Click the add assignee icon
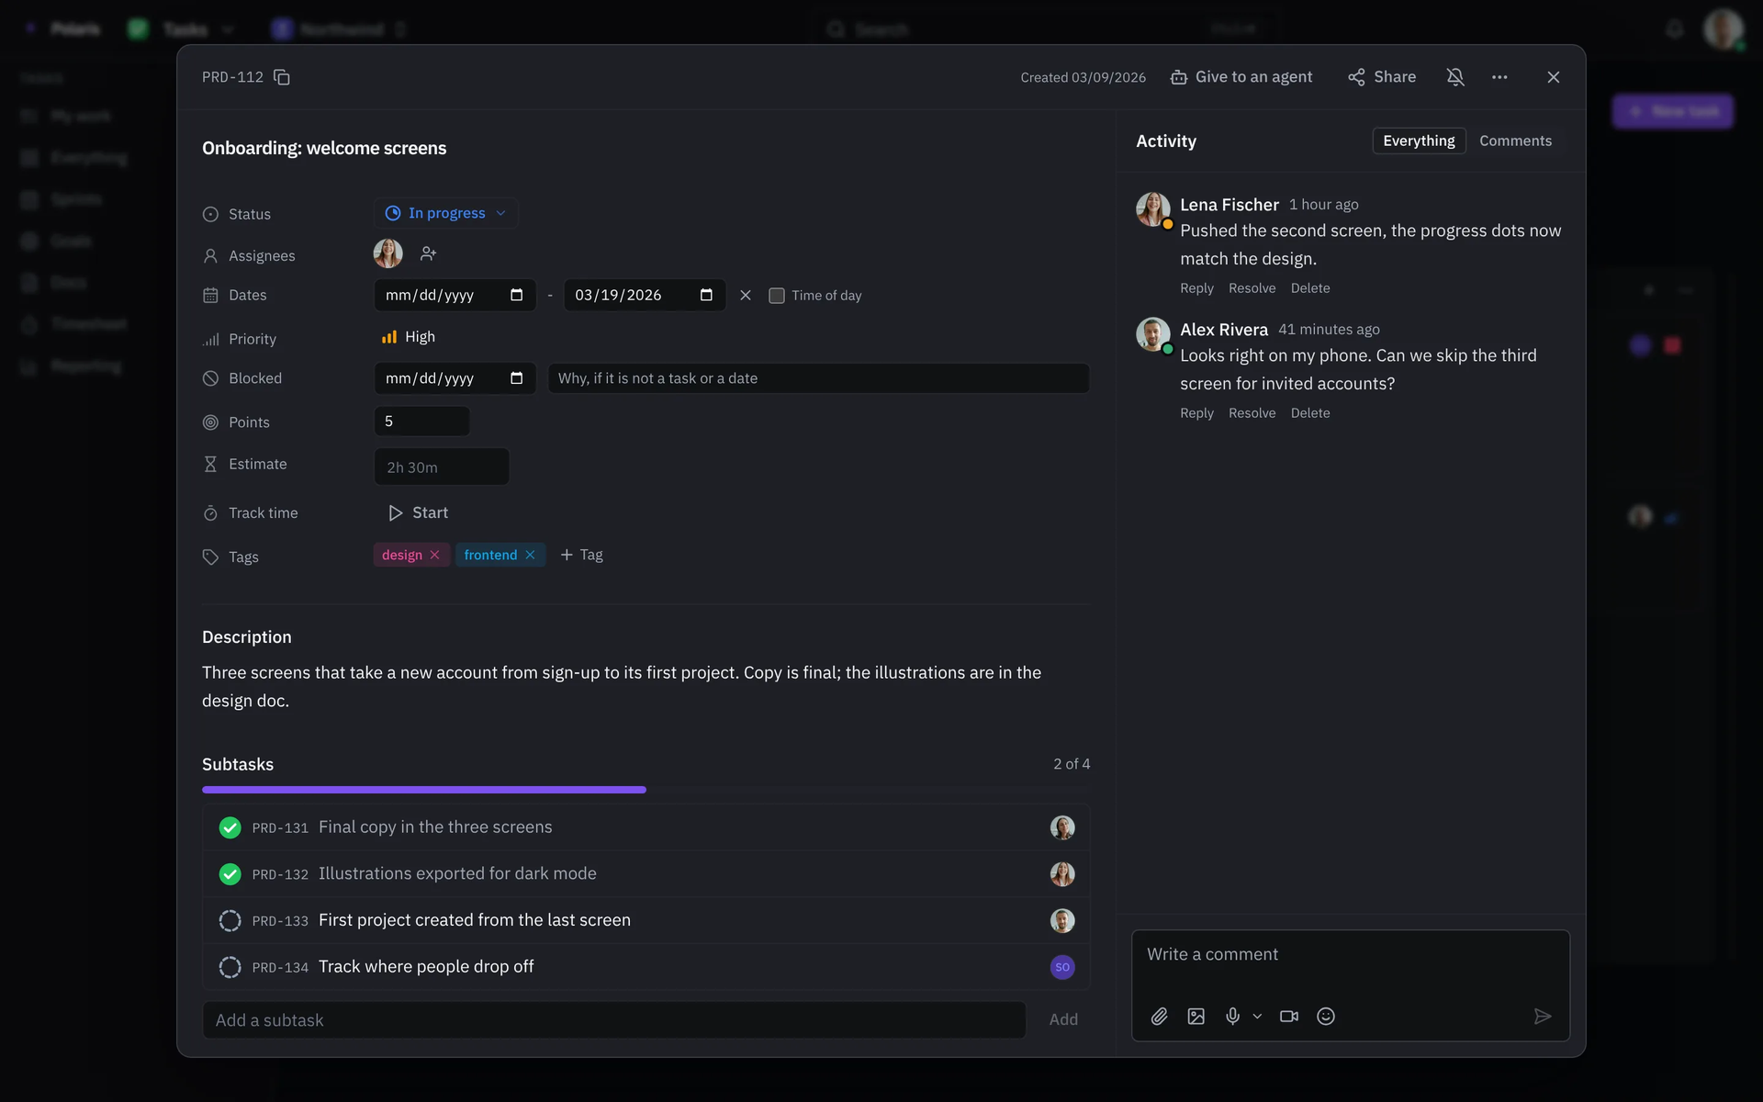The width and height of the screenshot is (1763, 1102). pos(428,253)
